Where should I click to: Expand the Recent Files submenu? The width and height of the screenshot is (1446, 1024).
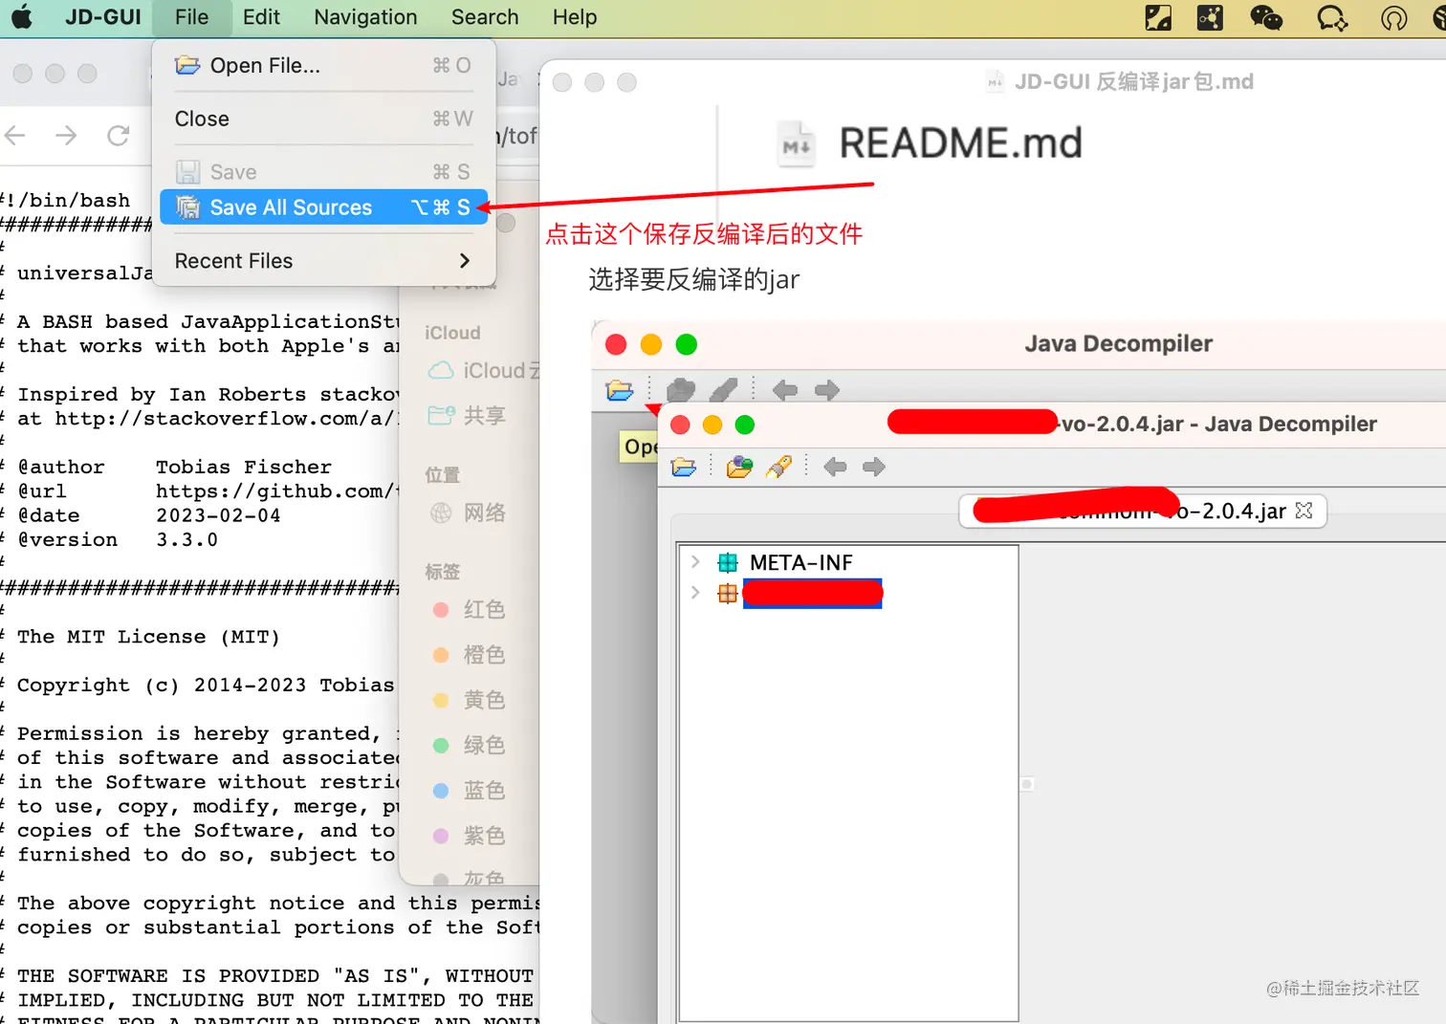(x=323, y=261)
